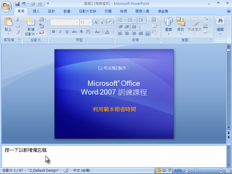The image size is (232, 174).
Task: Toggle Strikethrough abc formatting
Action: (74, 32)
